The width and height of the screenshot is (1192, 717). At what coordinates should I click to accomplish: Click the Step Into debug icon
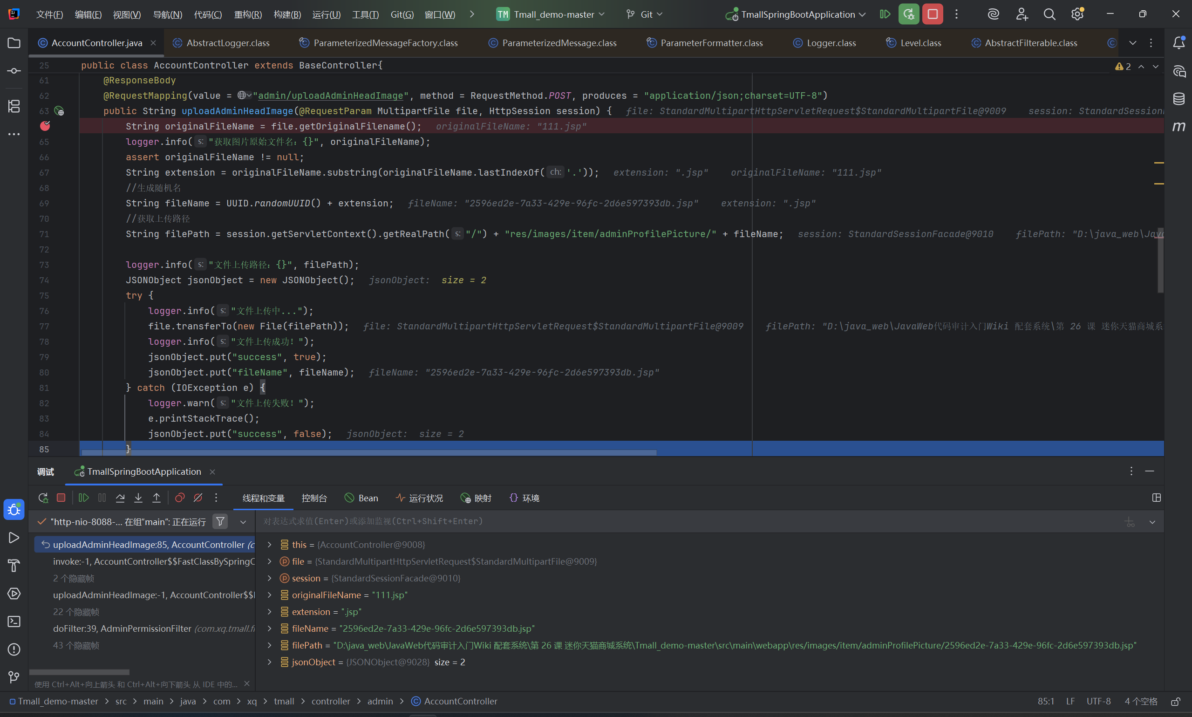[138, 498]
